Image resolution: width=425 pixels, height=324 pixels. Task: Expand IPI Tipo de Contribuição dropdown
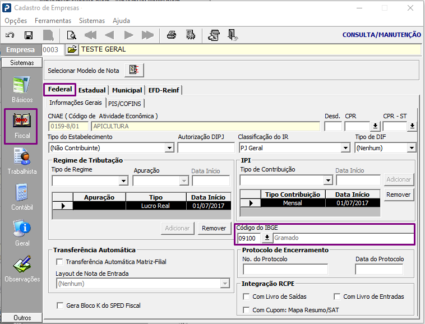coord(328,180)
